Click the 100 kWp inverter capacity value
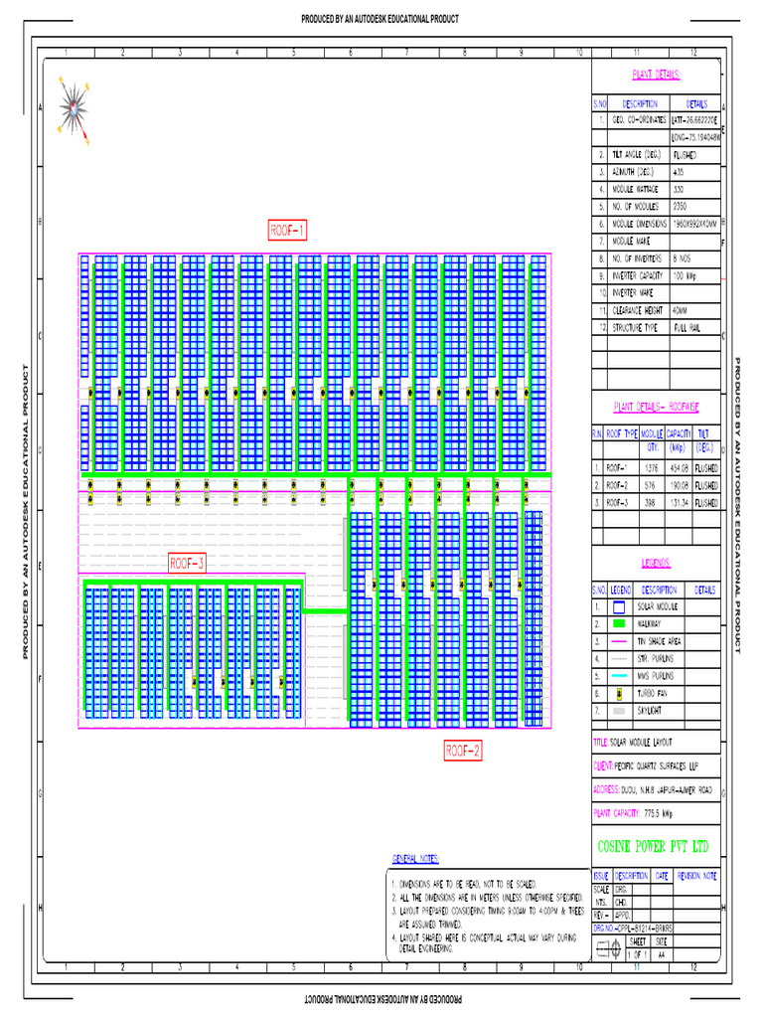This screenshot has height=1018, width=763. click(685, 276)
